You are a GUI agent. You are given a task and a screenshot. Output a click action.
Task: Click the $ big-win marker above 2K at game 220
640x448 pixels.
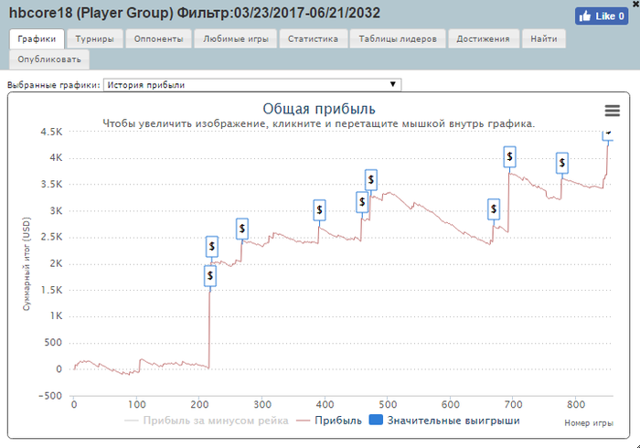click(212, 247)
